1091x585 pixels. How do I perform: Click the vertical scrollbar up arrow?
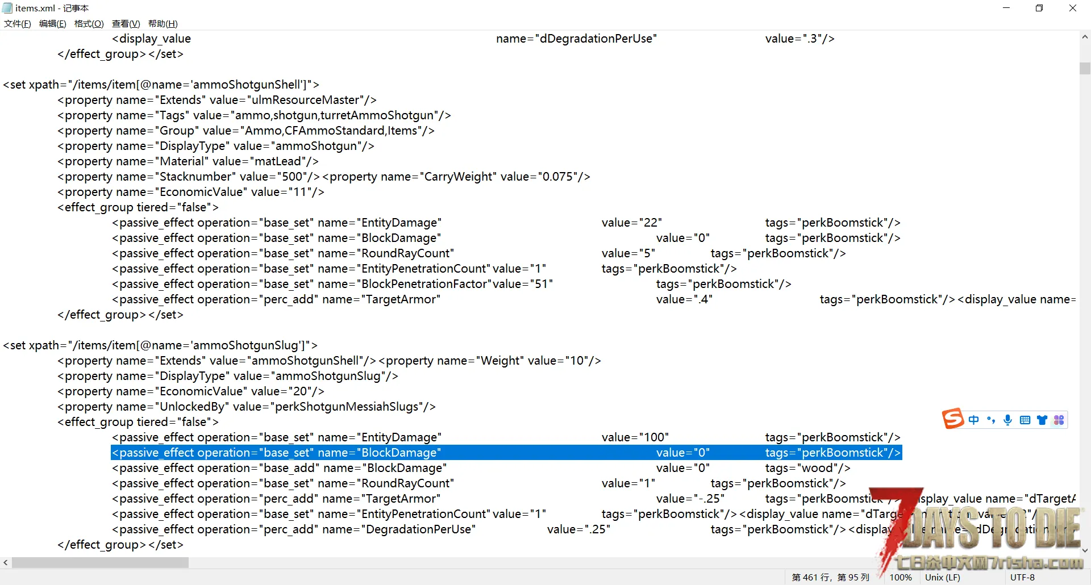[x=1085, y=37]
